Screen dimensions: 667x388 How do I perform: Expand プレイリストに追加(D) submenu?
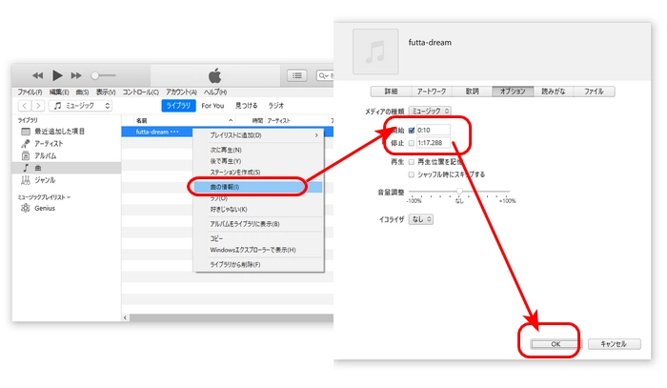pos(258,135)
